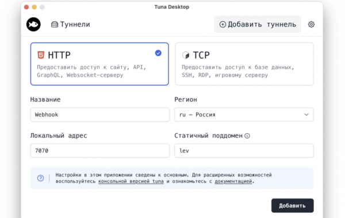Click the Добавить туннель button
Image resolution: width=345 pixels, height=218 pixels.
pos(258,24)
